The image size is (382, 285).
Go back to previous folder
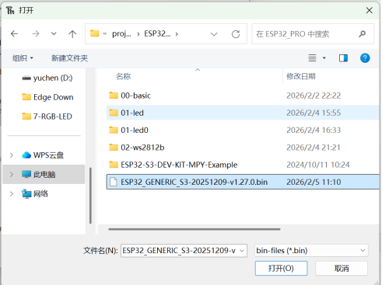15,33
